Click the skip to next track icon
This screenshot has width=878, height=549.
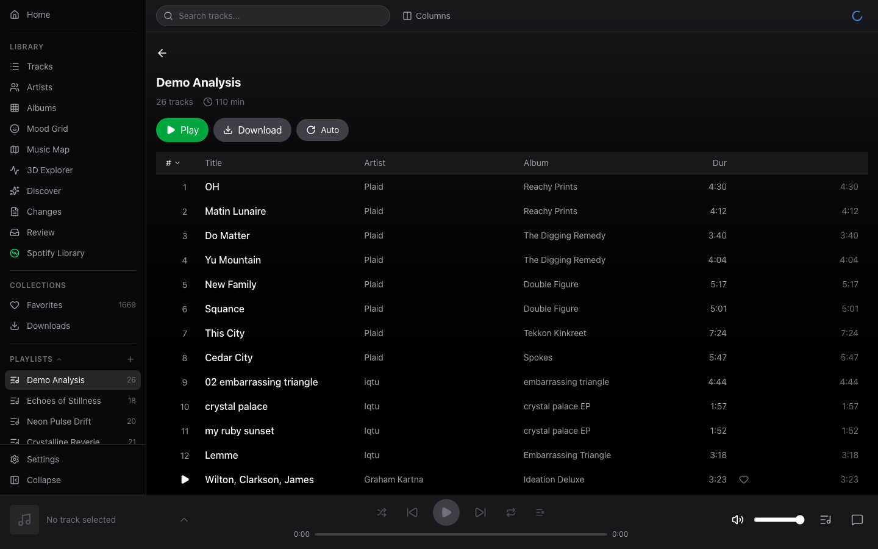480,512
